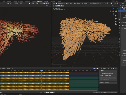Viewport: 126px width, 95px height.
Task: Toggle proportional editing in right viewport
Action: point(98,3)
